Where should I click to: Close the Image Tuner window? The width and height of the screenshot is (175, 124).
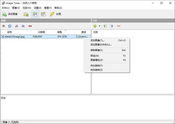[x=170, y=3]
